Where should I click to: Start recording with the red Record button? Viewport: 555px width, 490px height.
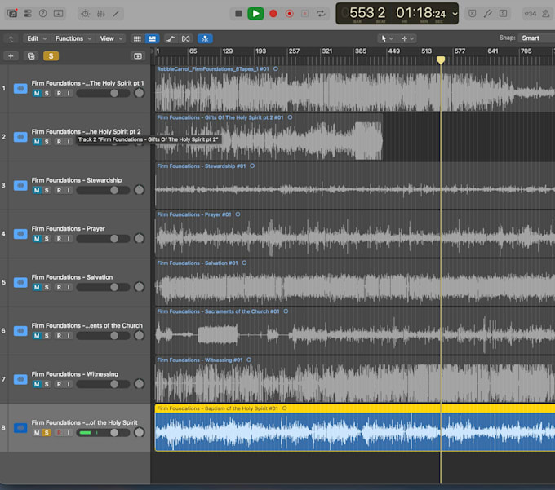coord(273,14)
